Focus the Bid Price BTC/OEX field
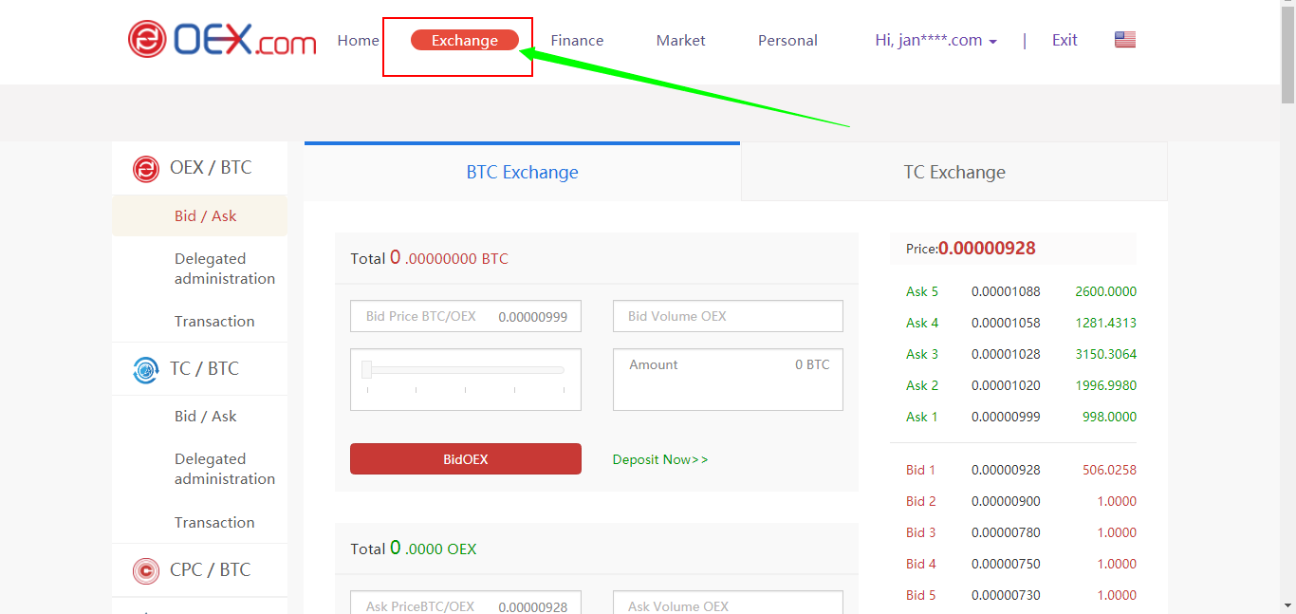1296x614 pixels. coord(466,316)
